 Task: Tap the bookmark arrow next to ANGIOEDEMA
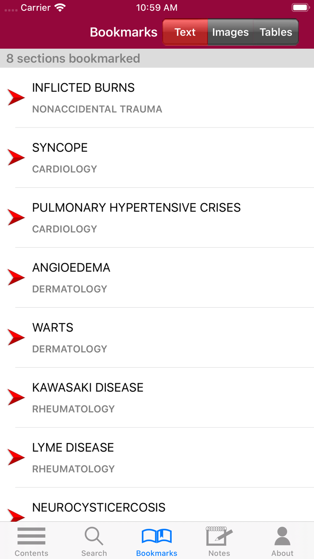[16, 277]
